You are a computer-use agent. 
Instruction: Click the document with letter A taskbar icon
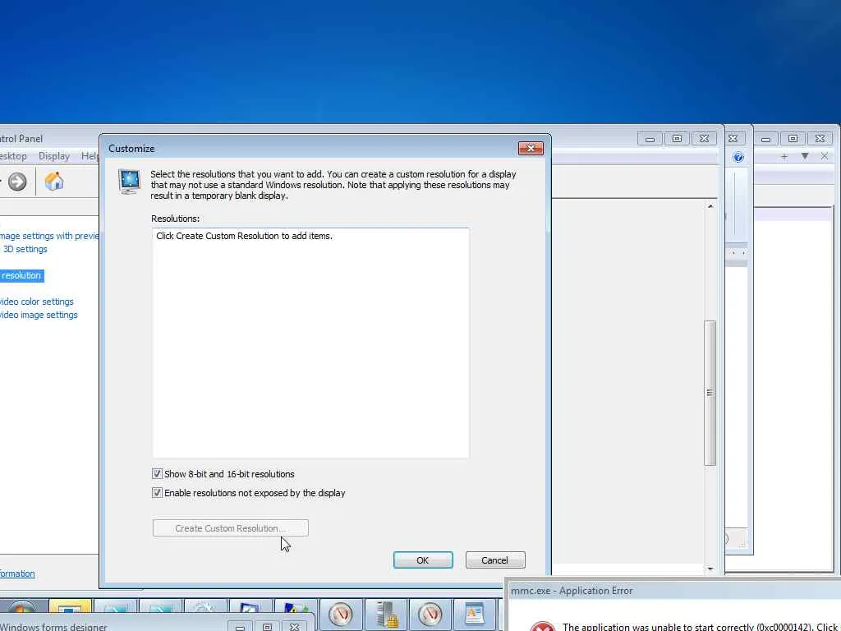[x=474, y=614]
